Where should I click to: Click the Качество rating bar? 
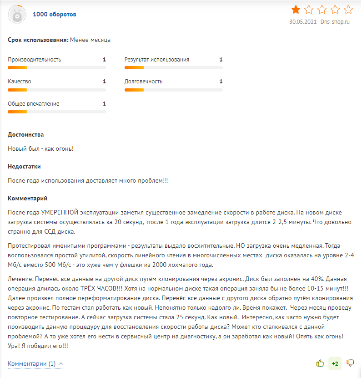(57, 89)
